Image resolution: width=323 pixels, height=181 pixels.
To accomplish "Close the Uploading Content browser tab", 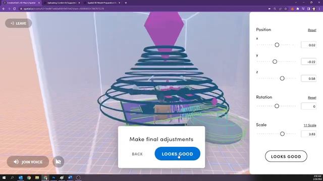I will tap(79, 3).
